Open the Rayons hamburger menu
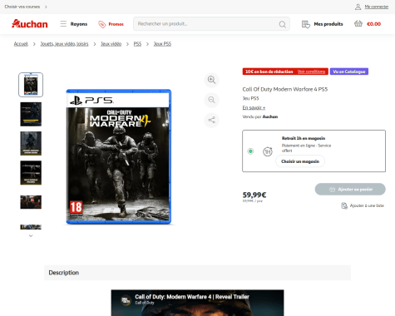395x316 pixels. (x=74, y=24)
